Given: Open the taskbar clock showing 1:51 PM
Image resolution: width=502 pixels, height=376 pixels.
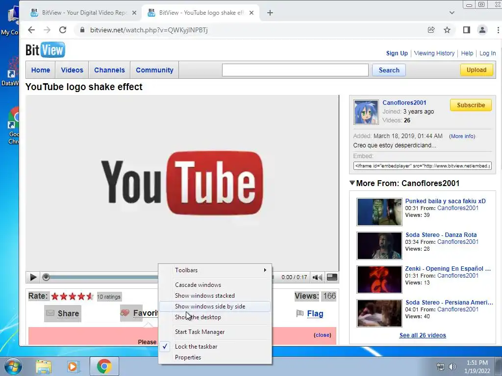Looking at the screenshot, I should click(x=477, y=367).
